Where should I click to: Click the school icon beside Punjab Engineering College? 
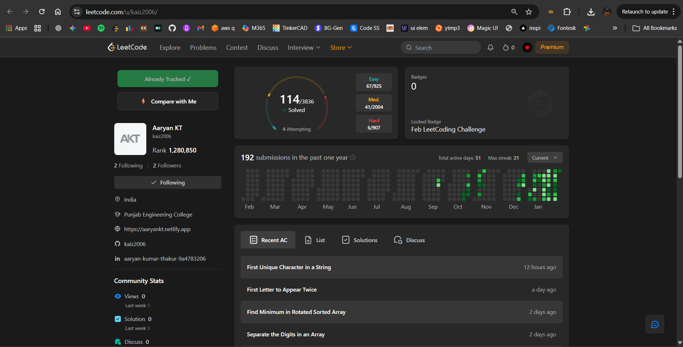pyautogui.click(x=117, y=214)
